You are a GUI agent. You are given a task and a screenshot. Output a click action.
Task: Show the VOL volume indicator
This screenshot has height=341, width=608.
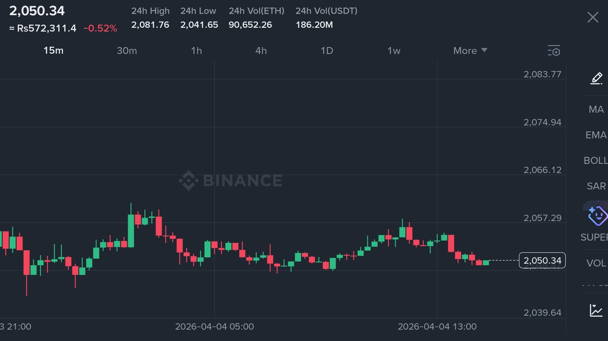pos(596,263)
